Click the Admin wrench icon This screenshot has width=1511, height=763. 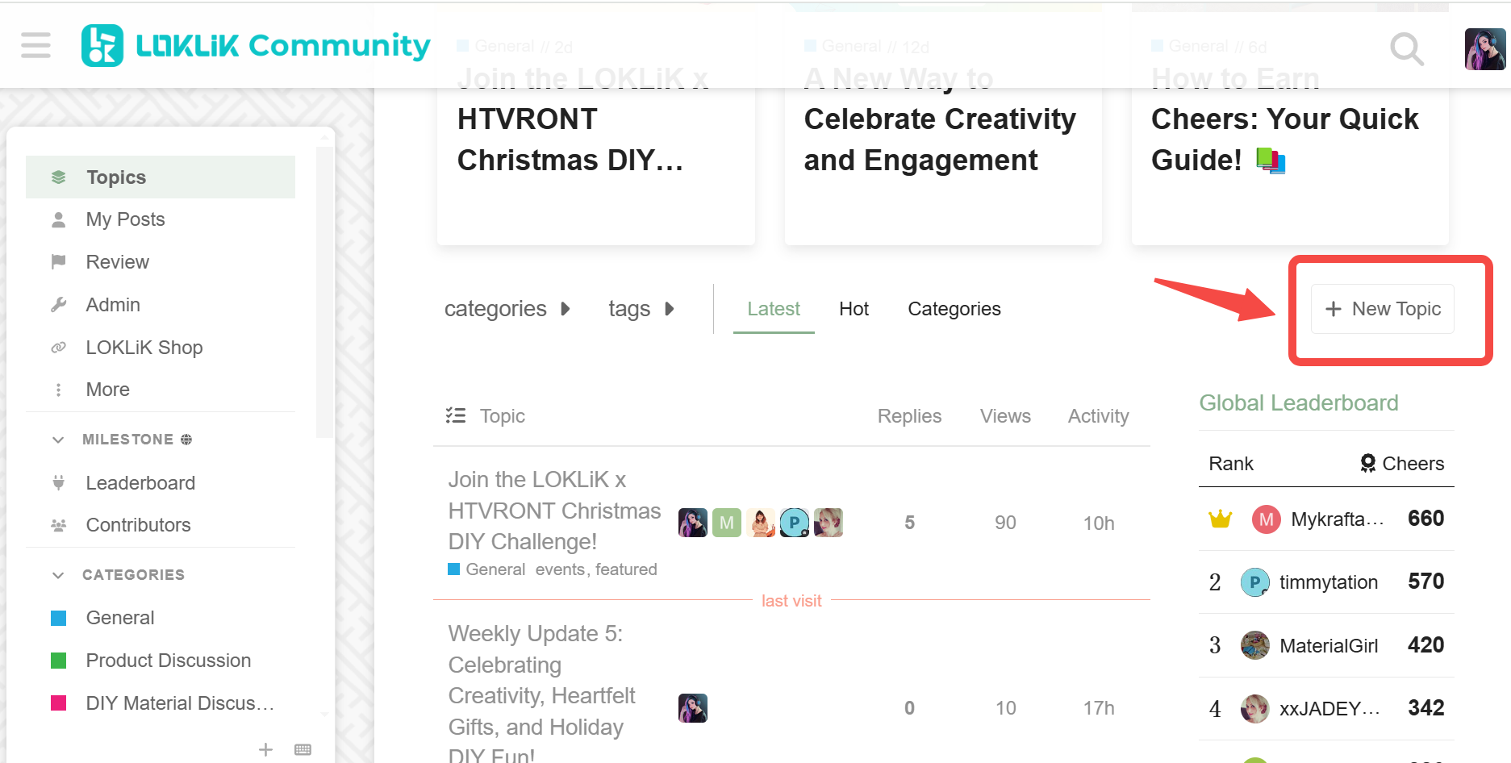point(59,305)
